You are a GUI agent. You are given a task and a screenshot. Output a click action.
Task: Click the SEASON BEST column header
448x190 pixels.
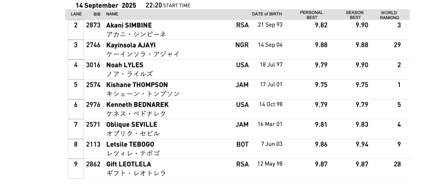(354, 15)
